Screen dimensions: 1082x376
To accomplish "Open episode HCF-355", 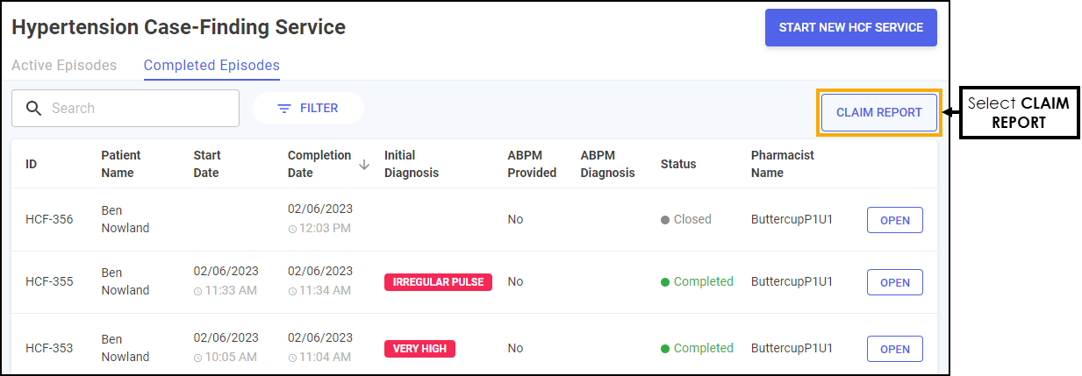I will click(895, 282).
